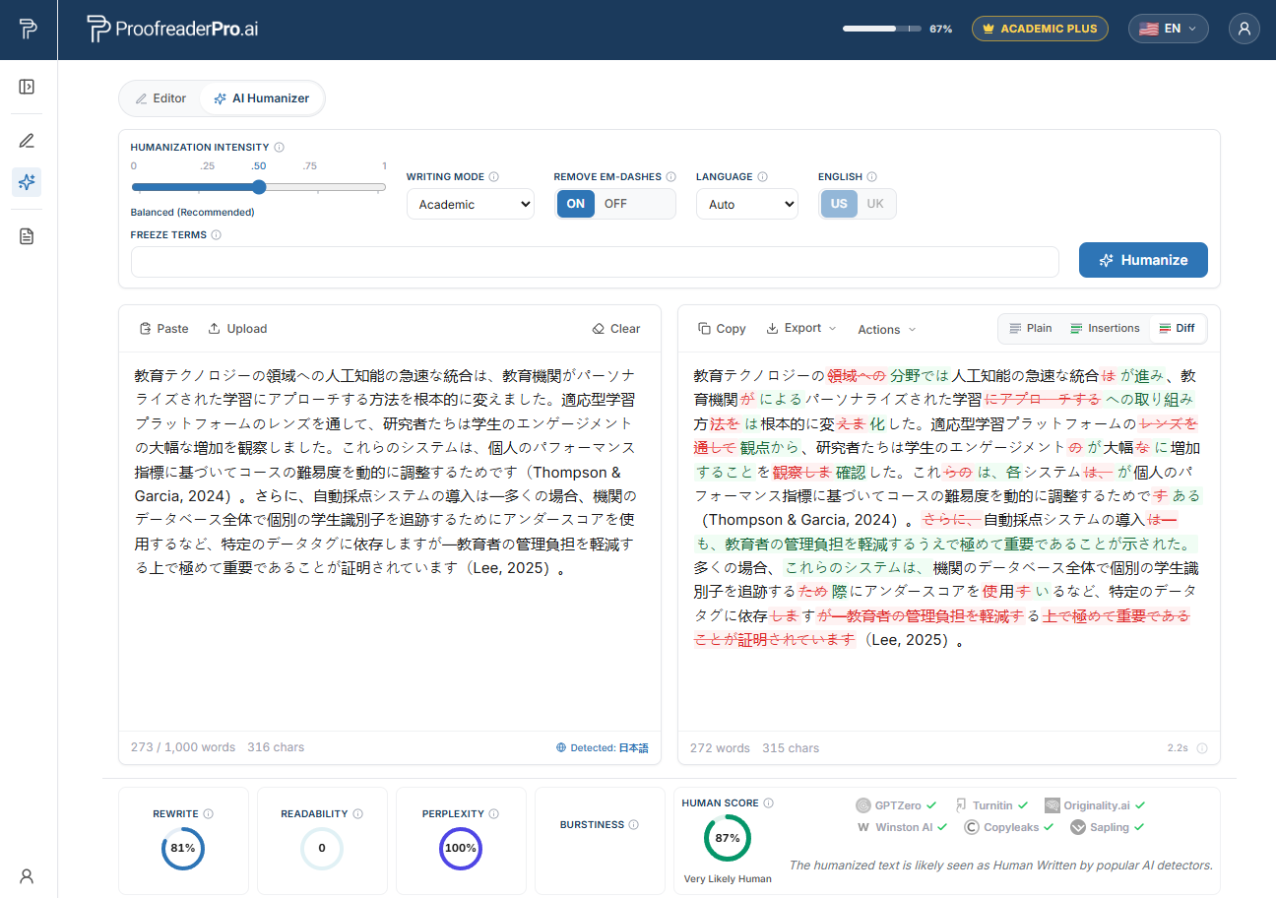Switch to the AI Humanizer tab
This screenshot has width=1276, height=898.
pos(262,98)
